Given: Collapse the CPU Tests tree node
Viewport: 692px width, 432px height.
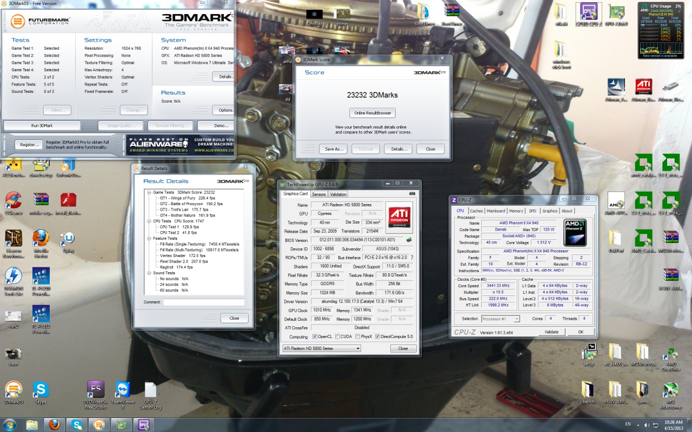Looking at the screenshot, I should coord(149,221).
